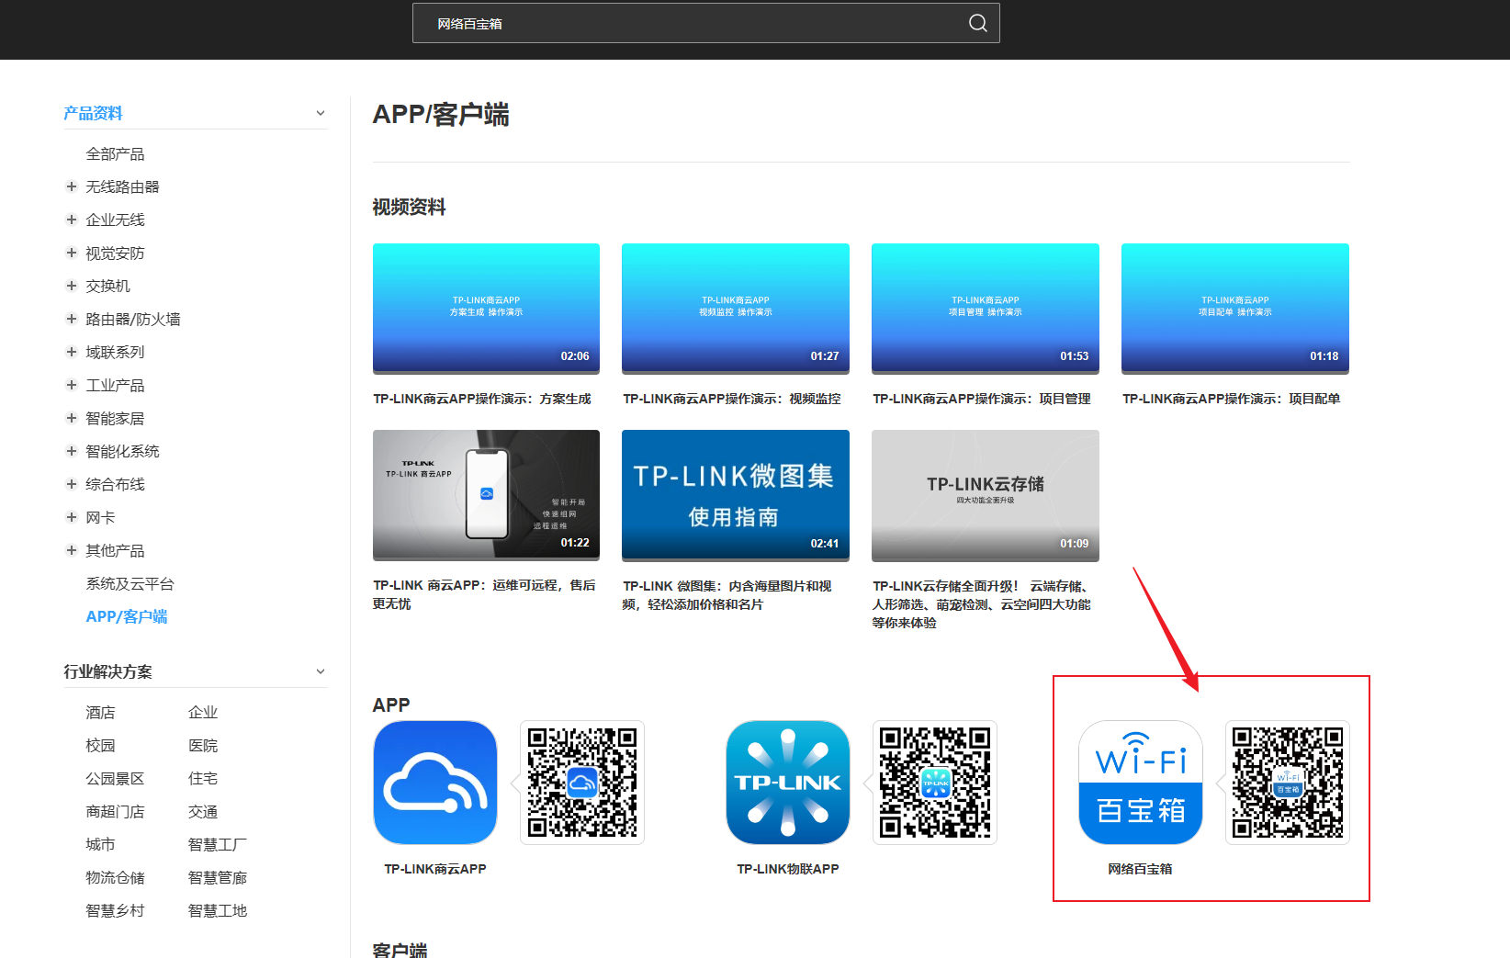Viewport: 1510px width, 958px height.
Task: Open video title 商云APP操作演示：项目配单
Action: click(x=1232, y=399)
